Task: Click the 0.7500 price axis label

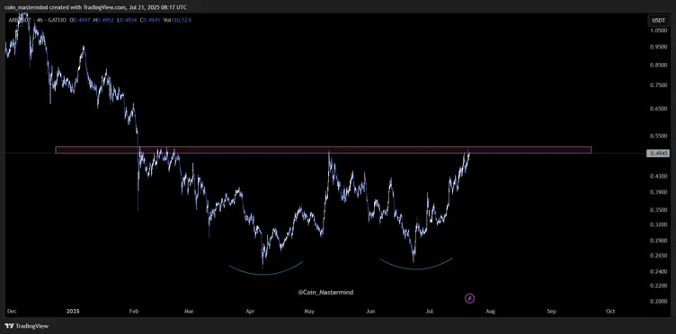Action: (659, 85)
